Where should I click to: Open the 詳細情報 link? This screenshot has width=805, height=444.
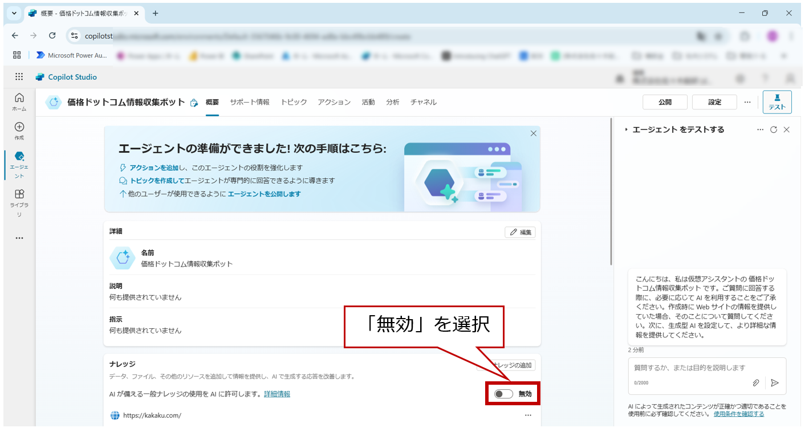point(277,394)
